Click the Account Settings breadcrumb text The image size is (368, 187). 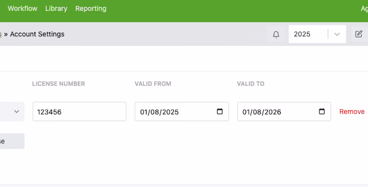37,34
